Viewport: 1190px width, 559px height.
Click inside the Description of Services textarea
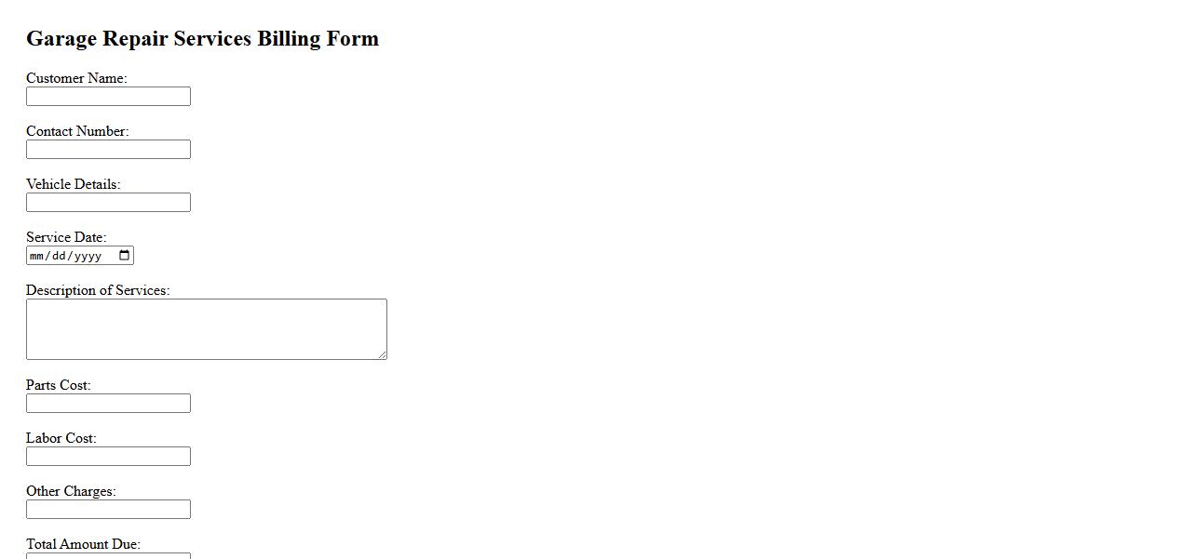click(x=206, y=329)
